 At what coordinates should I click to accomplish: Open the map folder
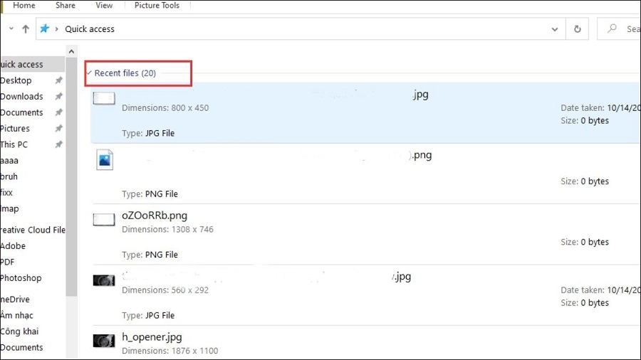pyautogui.click(x=9, y=208)
